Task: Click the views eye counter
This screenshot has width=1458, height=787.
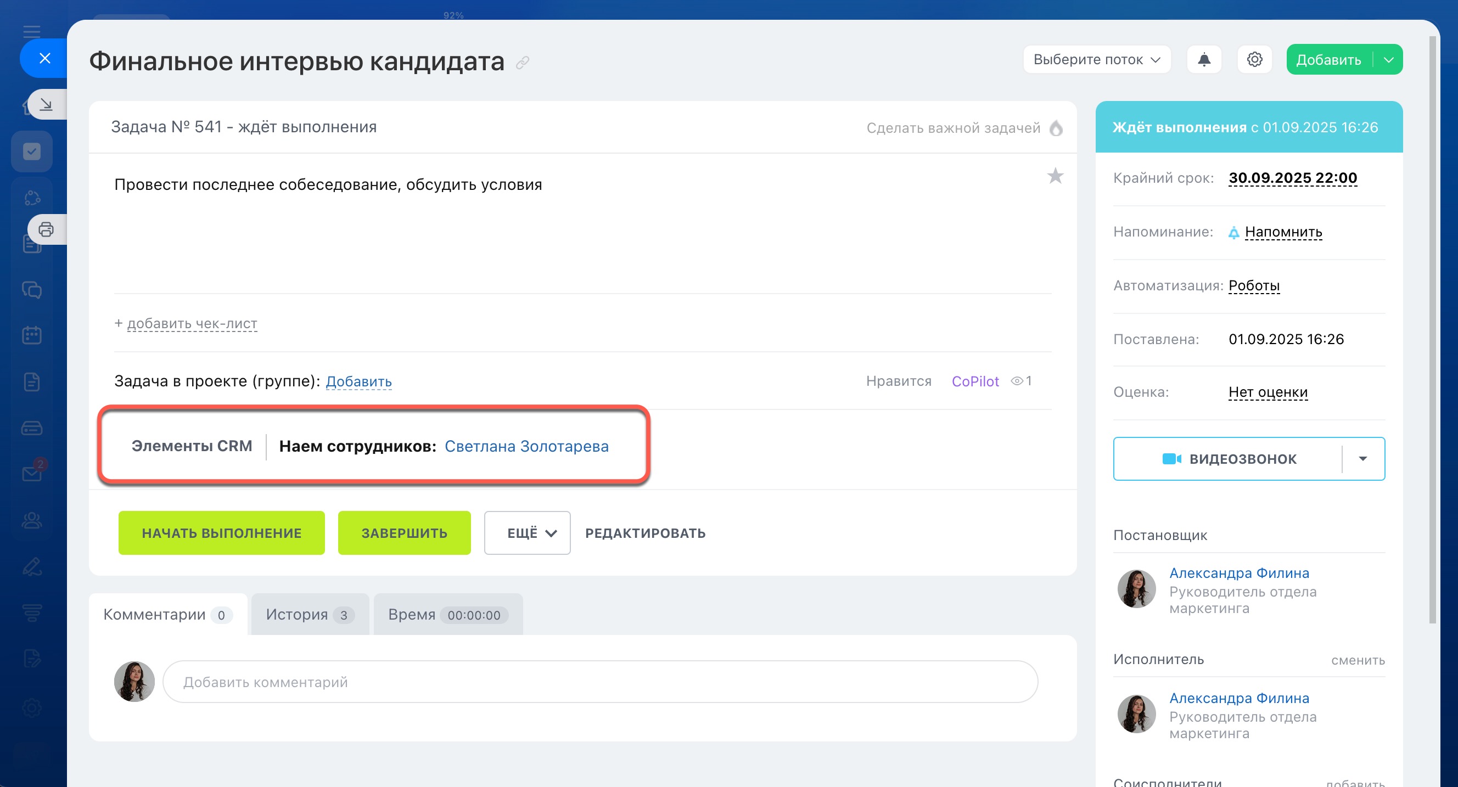Action: tap(1021, 381)
